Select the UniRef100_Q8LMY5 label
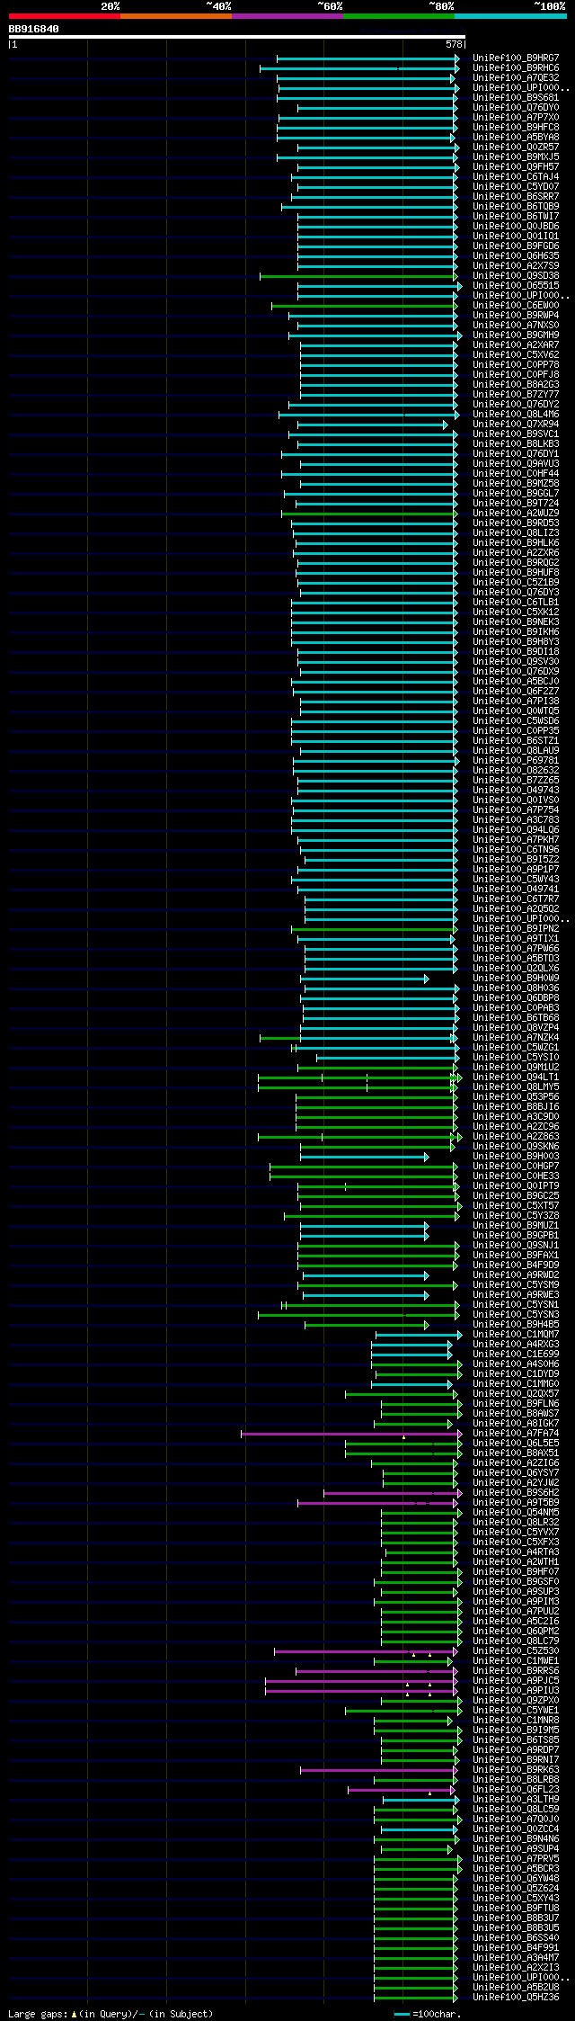Image resolution: width=575 pixels, height=2021 pixels. [x=516, y=1087]
